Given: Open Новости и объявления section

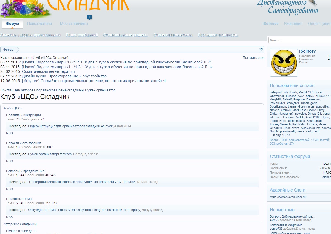Looking at the screenshot, I should (x=24, y=143).
